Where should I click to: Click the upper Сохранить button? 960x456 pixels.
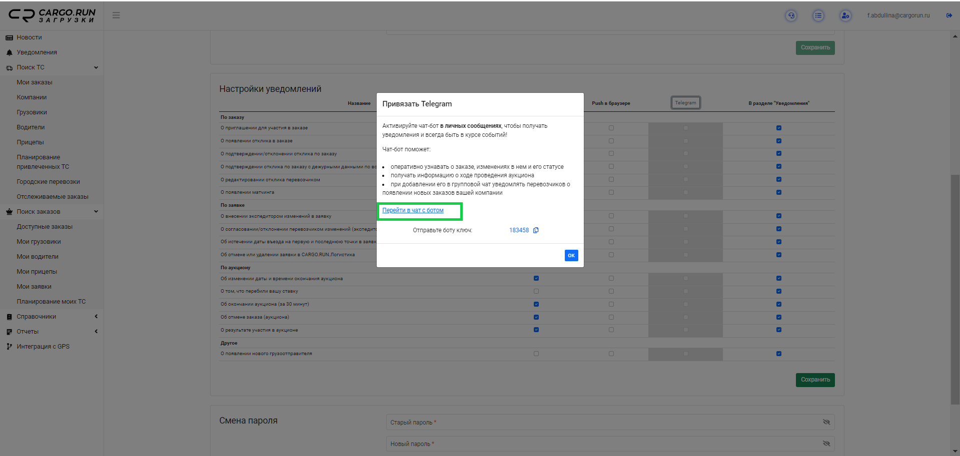815,47
